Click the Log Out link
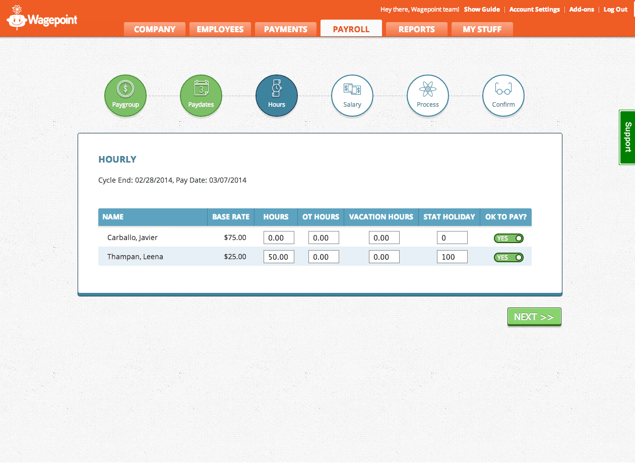This screenshot has height=463, width=635. pos(615,10)
